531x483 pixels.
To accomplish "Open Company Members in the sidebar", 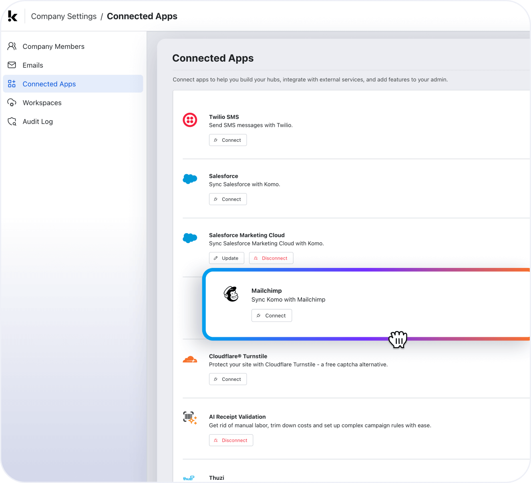I will click(x=73, y=46).
